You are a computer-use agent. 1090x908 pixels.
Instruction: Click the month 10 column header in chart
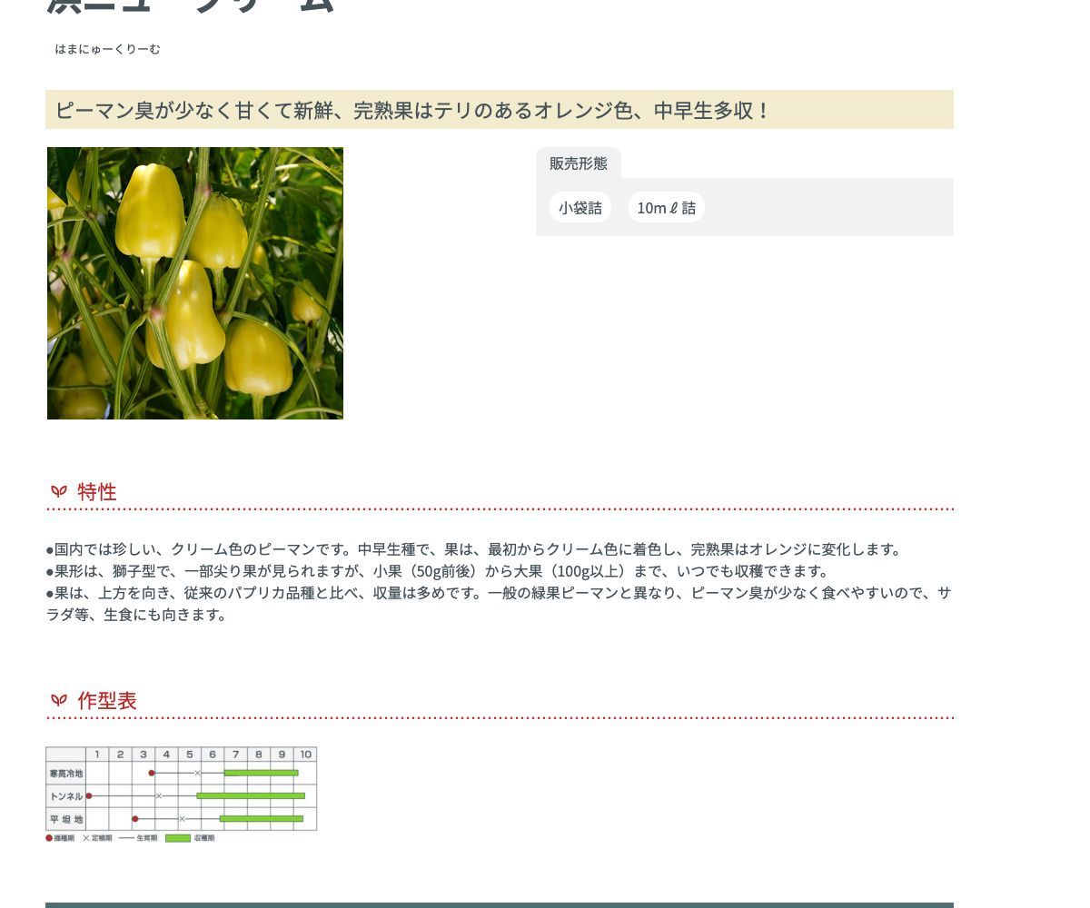coord(306,754)
